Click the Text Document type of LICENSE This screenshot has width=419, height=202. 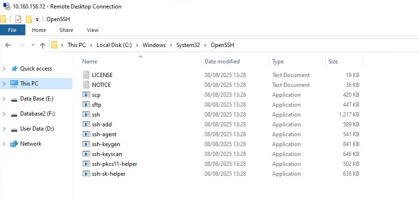coord(291,75)
